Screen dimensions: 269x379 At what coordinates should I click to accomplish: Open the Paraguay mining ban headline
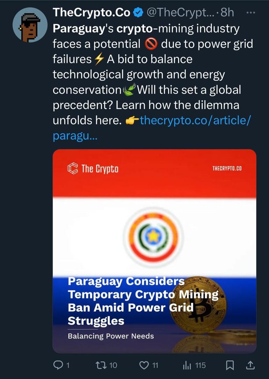(140, 301)
